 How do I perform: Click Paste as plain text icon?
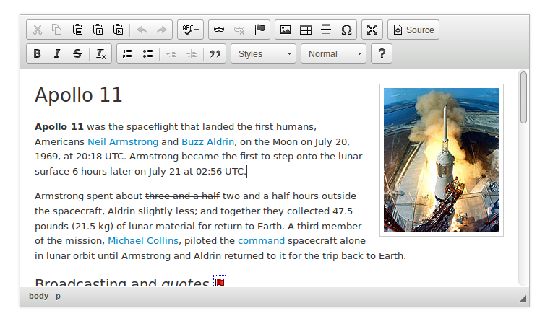coord(98,30)
